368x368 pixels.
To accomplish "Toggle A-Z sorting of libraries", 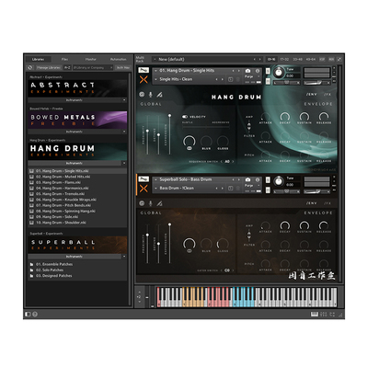I will [x=67, y=67].
